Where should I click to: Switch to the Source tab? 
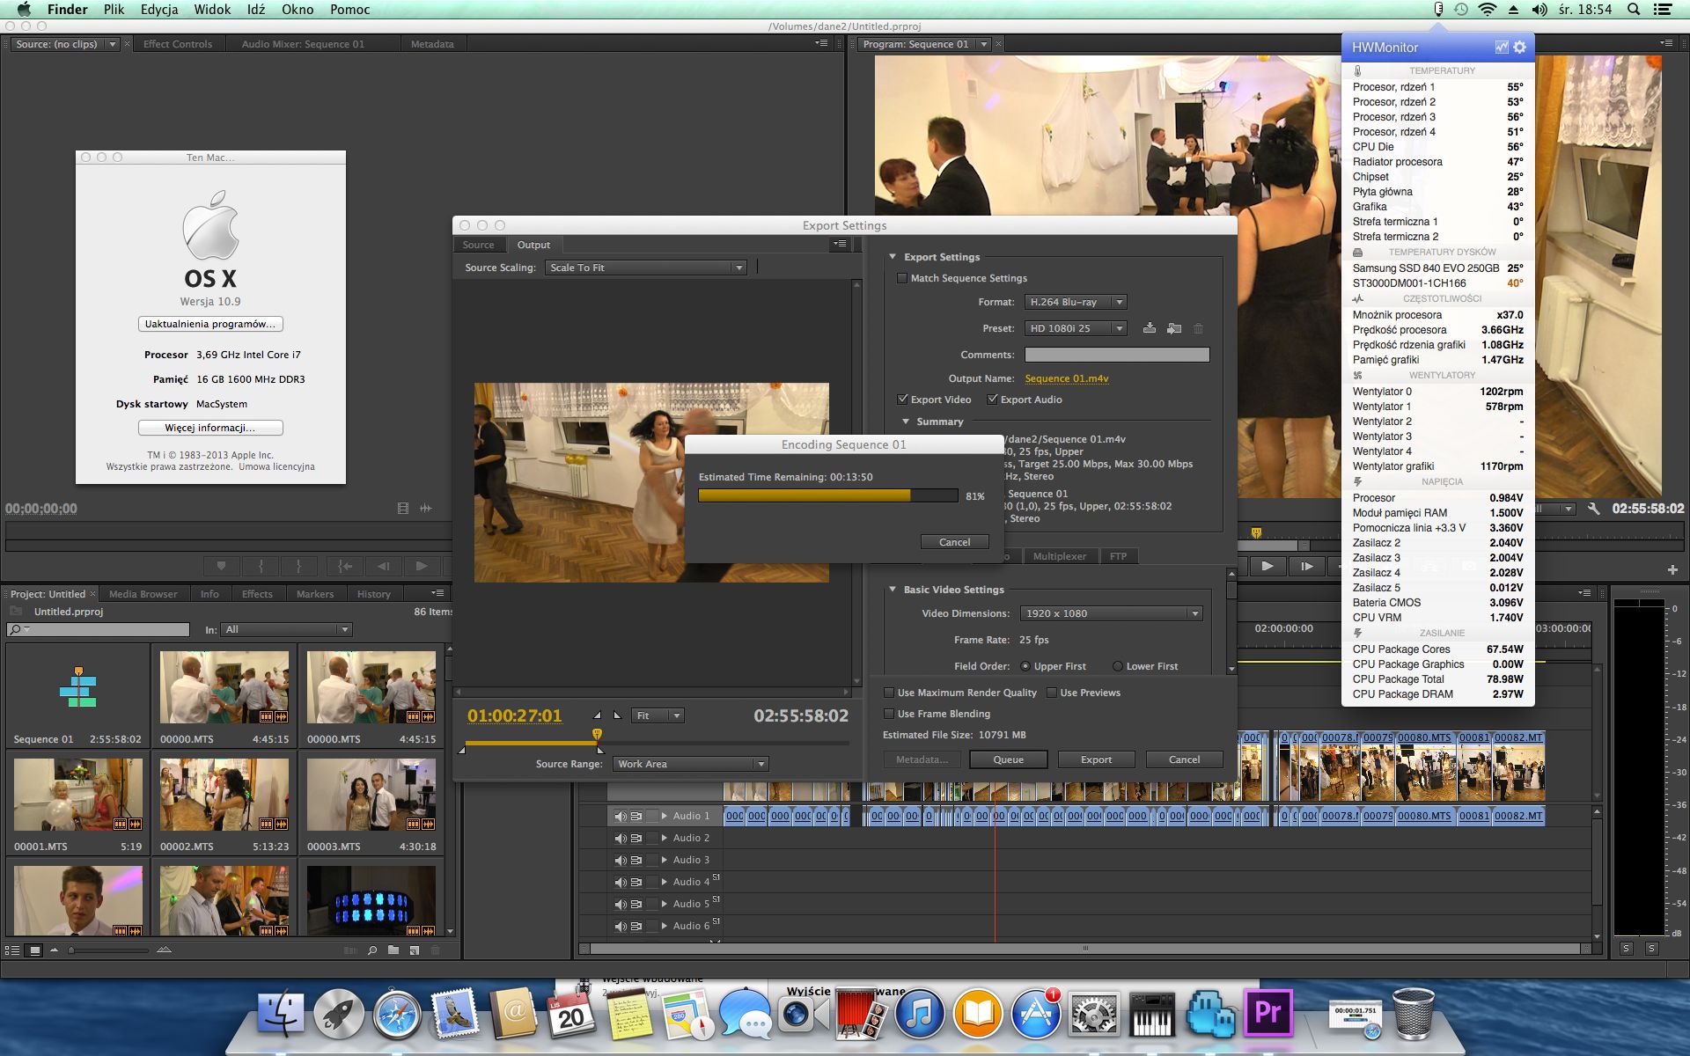point(478,245)
